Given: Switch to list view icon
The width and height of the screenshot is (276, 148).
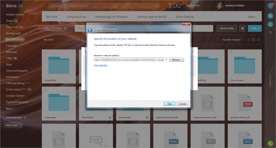Looking at the screenshot, I should click(249, 40).
